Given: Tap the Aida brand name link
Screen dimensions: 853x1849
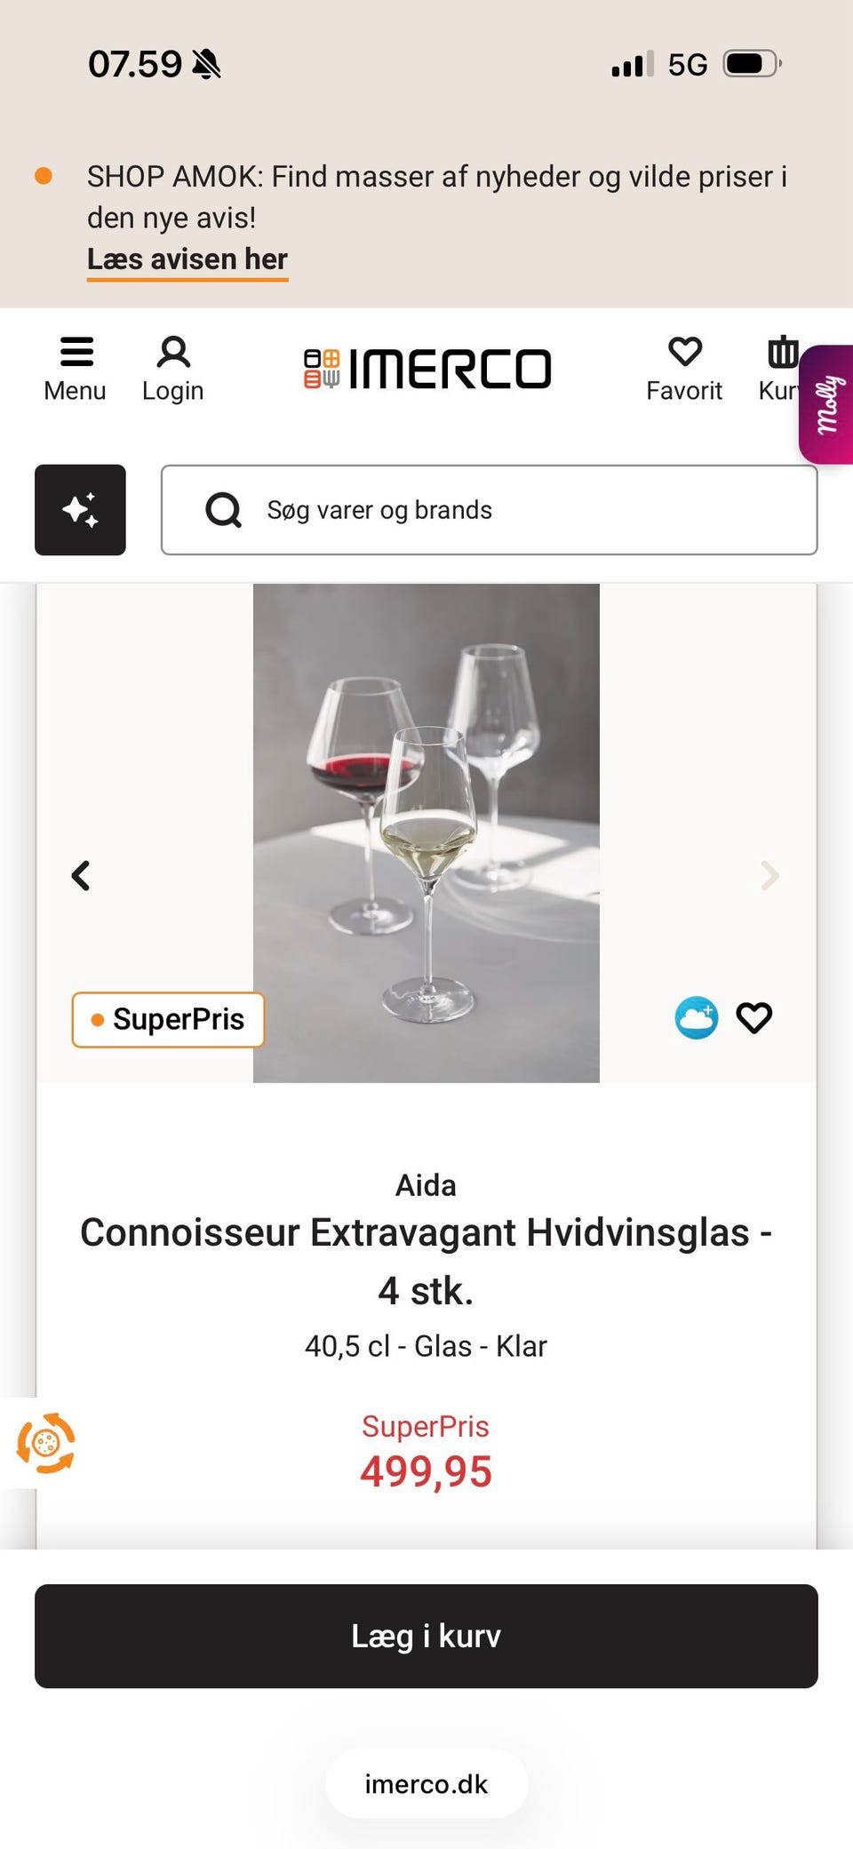Looking at the screenshot, I should 426,1185.
